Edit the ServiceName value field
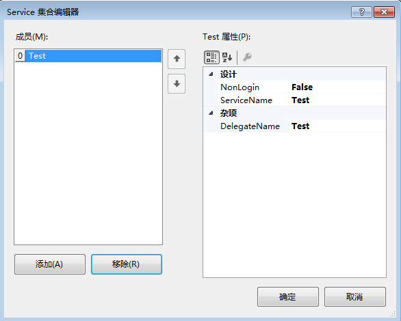Screen dimensions: 401x321 click(337, 100)
